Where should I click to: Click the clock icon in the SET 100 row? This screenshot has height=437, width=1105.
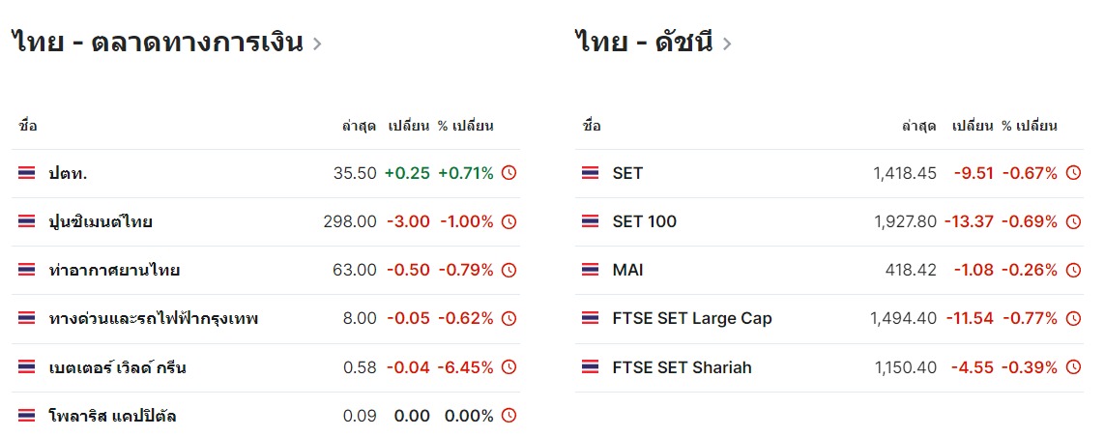click(x=1073, y=221)
